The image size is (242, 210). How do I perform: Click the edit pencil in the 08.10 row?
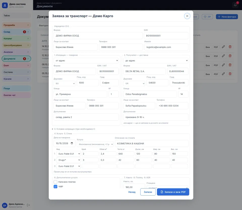223,65
